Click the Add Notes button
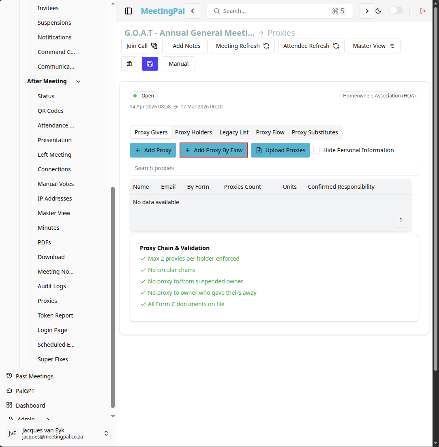The height and width of the screenshot is (447, 439). click(186, 46)
